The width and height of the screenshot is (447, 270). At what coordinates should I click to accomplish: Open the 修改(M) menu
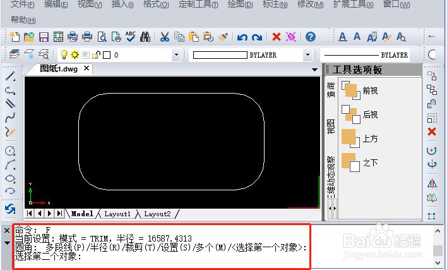[x=311, y=4]
